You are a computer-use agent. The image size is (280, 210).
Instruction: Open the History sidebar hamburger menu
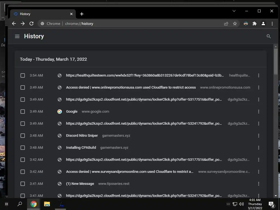tap(17, 36)
